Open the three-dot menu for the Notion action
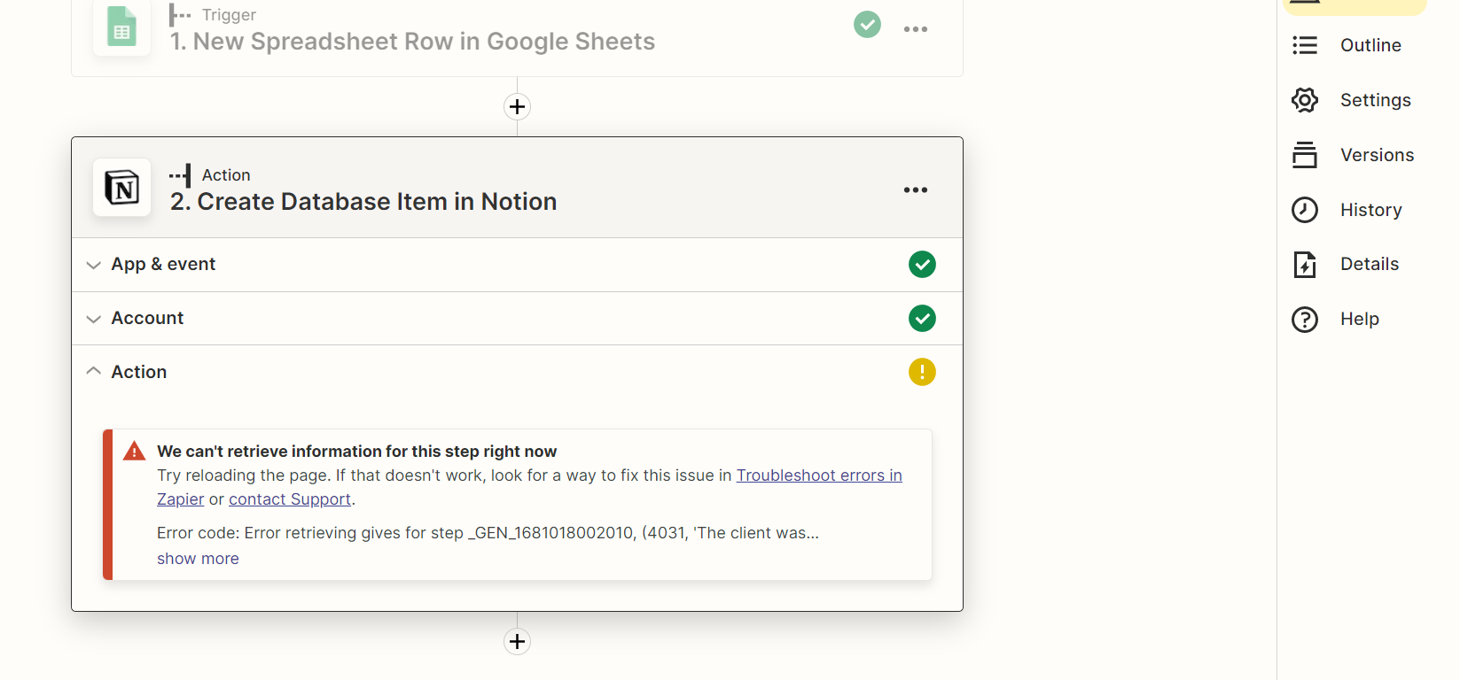The height and width of the screenshot is (680, 1460). click(x=916, y=189)
